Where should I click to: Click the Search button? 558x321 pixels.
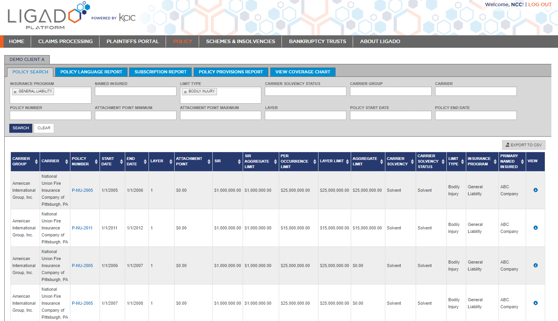tap(21, 128)
